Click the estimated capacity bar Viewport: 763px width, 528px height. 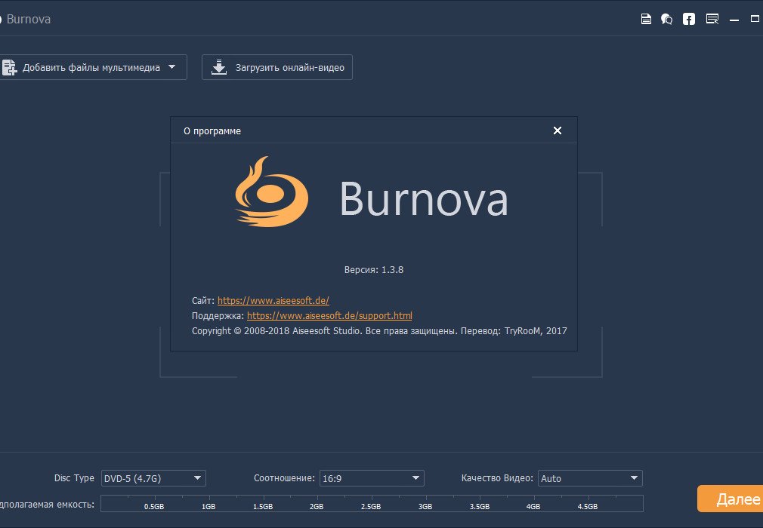pyautogui.click(x=372, y=503)
